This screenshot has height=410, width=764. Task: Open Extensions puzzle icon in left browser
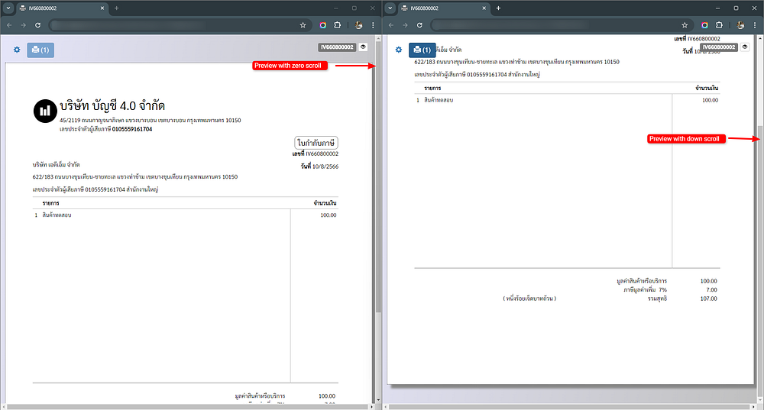click(x=338, y=25)
